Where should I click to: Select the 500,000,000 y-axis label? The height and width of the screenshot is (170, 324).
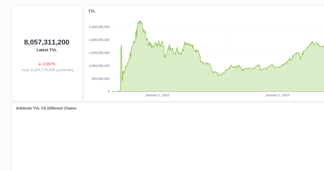(101, 79)
